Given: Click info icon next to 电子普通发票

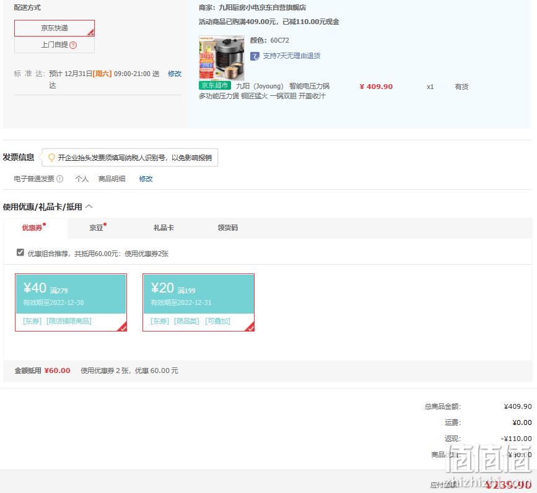Looking at the screenshot, I should click(x=60, y=179).
